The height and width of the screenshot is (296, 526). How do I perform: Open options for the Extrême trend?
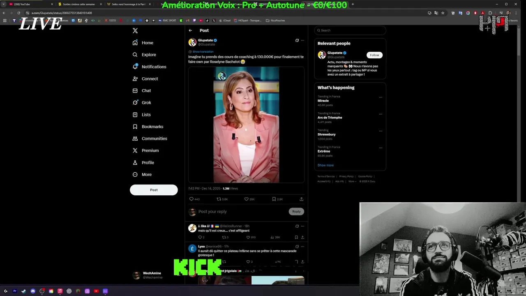[x=381, y=148]
